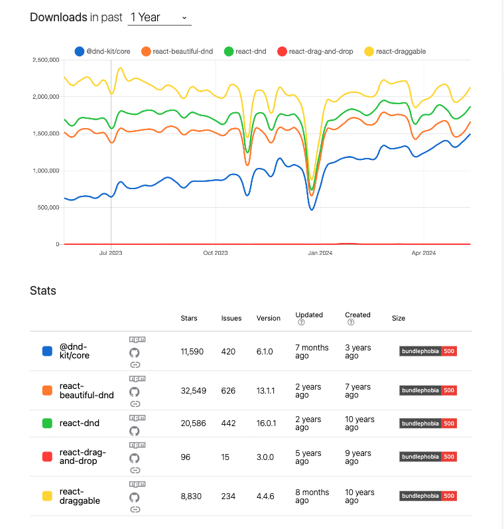
Task: Open the GitHub icon for react-draggable
Action: pos(135,498)
